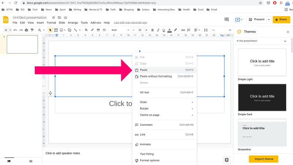Switch to filmstrip view at bottom left
The height and width of the screenshot is (165, 293).
tap(9, 161)
